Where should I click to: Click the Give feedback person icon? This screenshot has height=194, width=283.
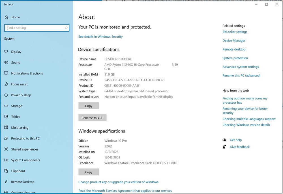tap(224, 147)
